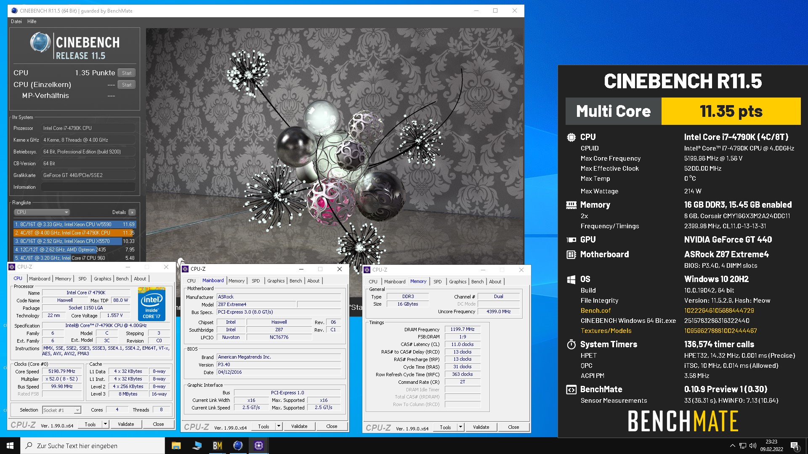Start the CPU multi-core benchmark
The height and width of the screenshot is (454, 808).
(127, 73)
